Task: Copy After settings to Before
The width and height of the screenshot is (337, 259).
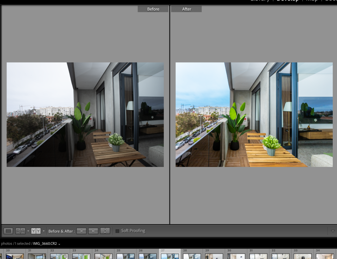Action: click(93, 231)
